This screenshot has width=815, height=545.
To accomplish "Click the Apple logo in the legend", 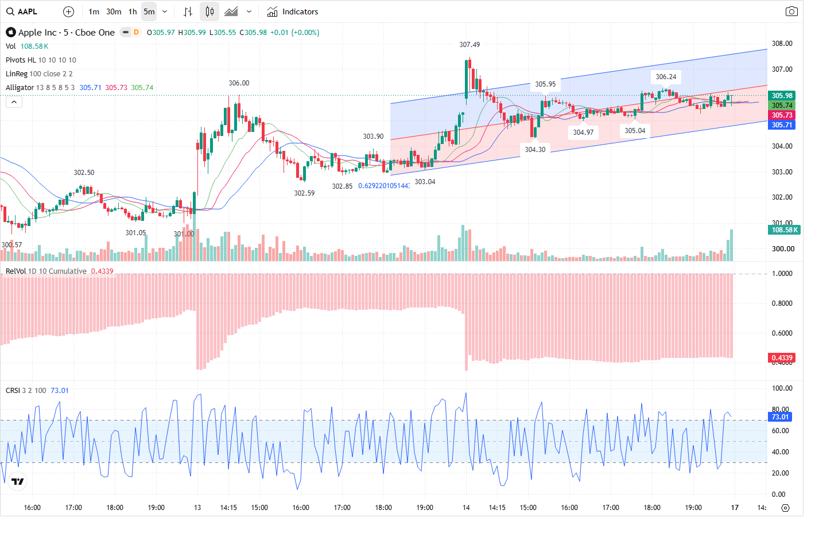I will 10,32.
